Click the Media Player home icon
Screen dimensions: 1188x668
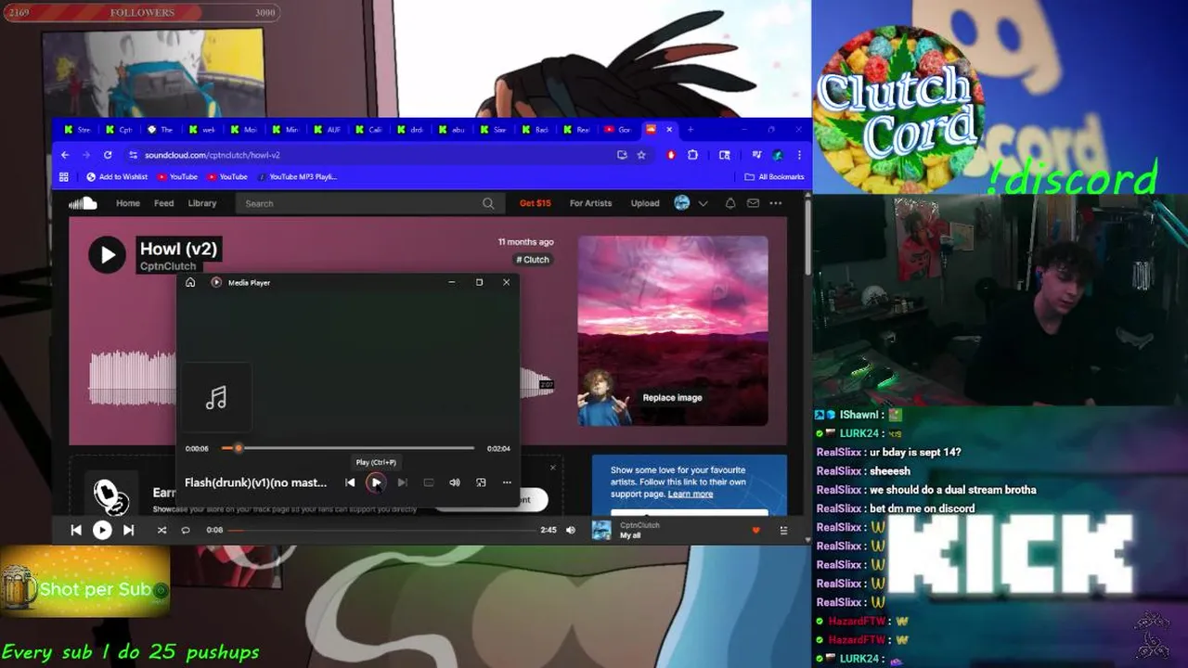190,282
